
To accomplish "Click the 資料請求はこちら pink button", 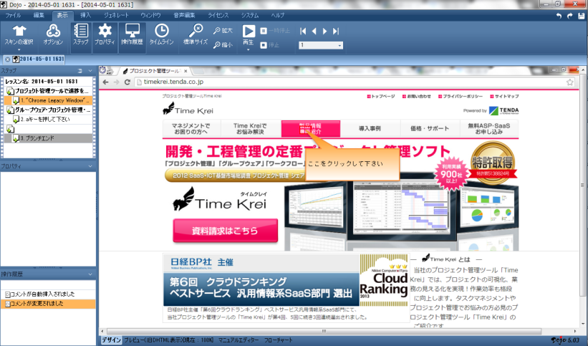I will pos(226,231).
